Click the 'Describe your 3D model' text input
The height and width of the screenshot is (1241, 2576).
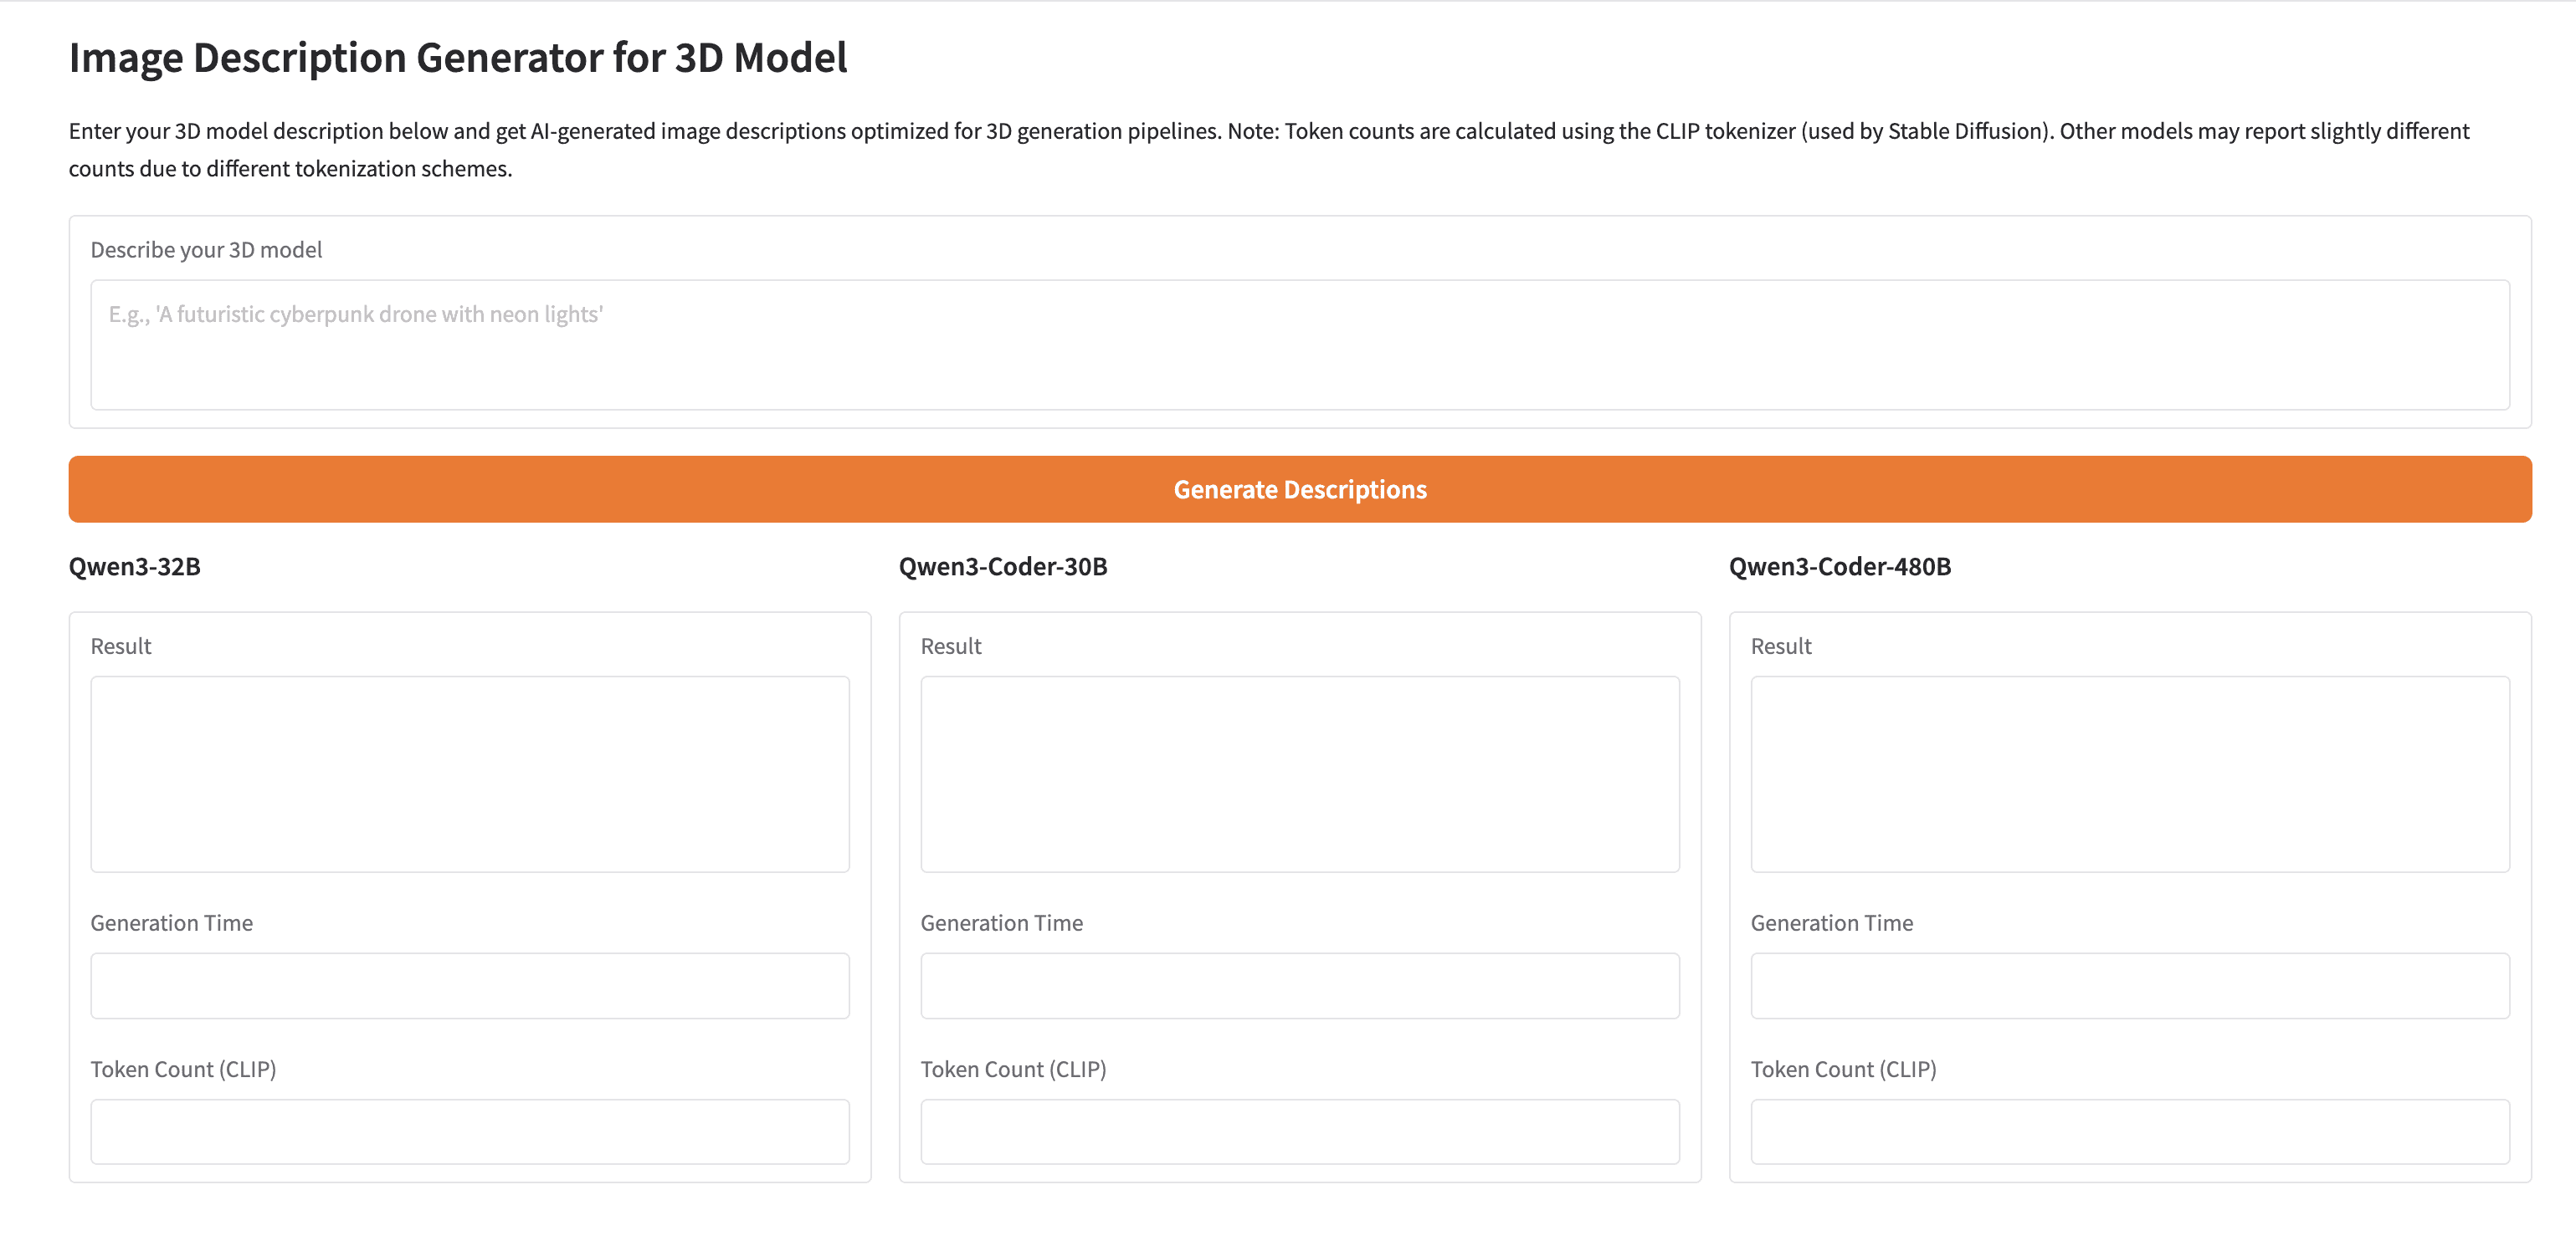(x=1299, y=344)
